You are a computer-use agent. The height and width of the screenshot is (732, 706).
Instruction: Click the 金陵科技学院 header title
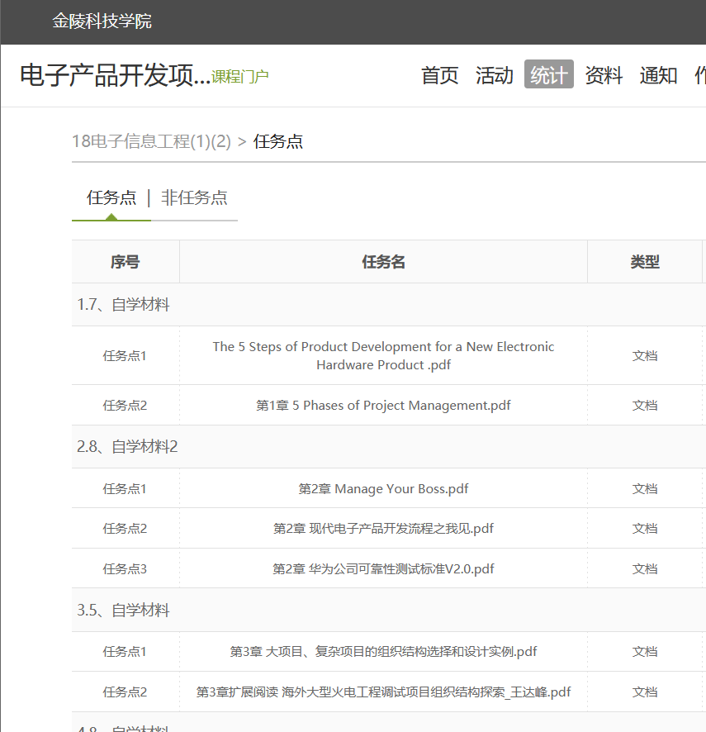(102, 21)
